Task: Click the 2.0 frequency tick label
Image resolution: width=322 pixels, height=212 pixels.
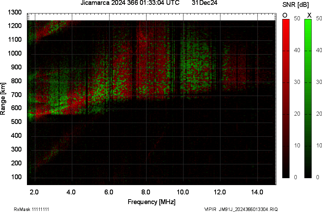Action: point(34,192)
